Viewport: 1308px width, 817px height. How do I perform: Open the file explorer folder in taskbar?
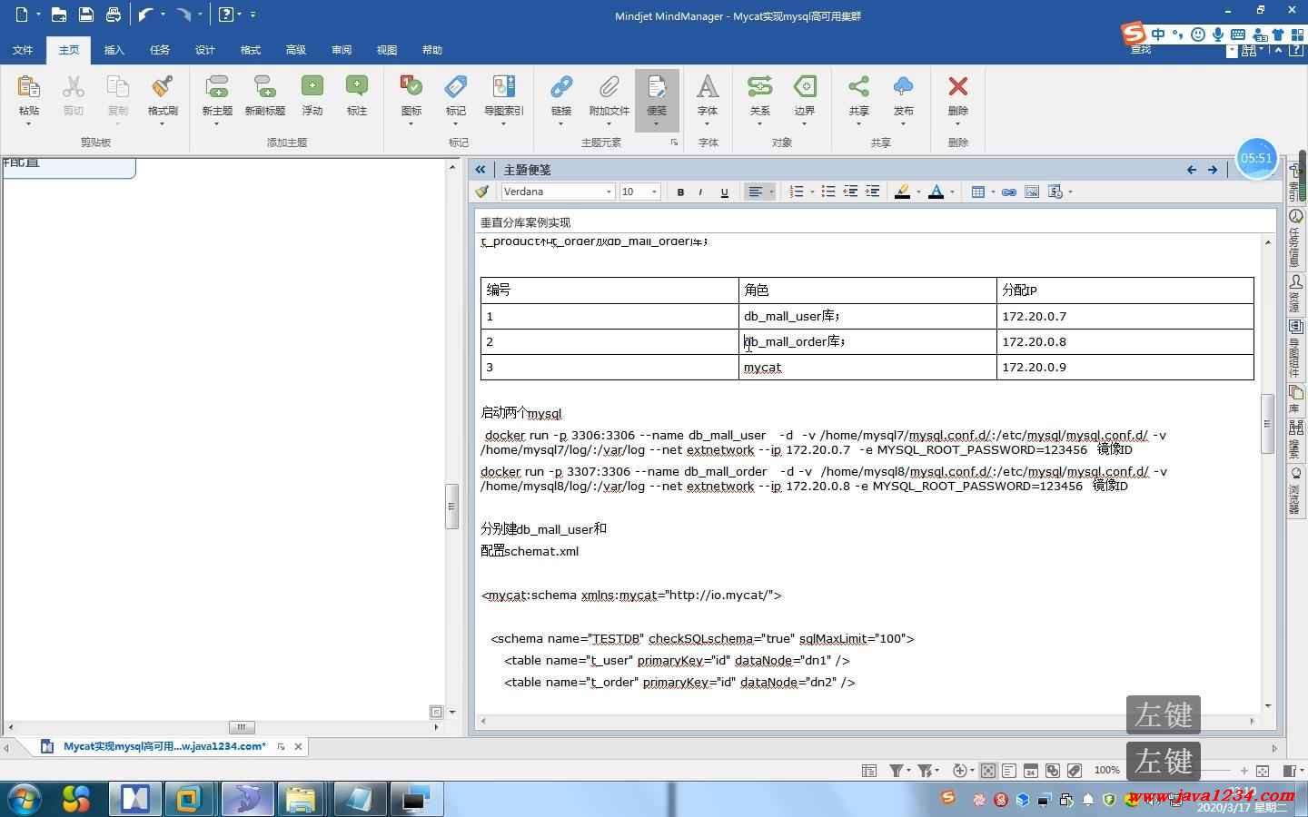301,799
